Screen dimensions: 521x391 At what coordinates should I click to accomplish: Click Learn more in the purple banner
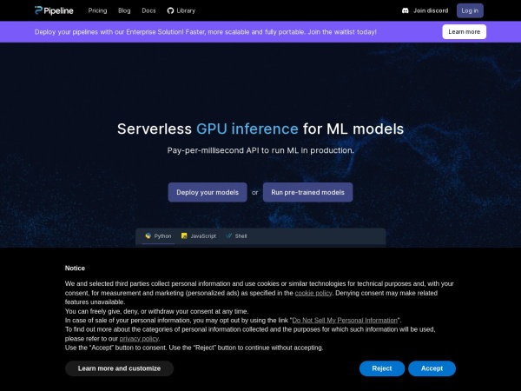point(464,31)
